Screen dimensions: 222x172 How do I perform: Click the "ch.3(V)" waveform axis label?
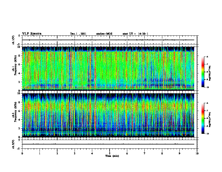(x=13, y=144)
